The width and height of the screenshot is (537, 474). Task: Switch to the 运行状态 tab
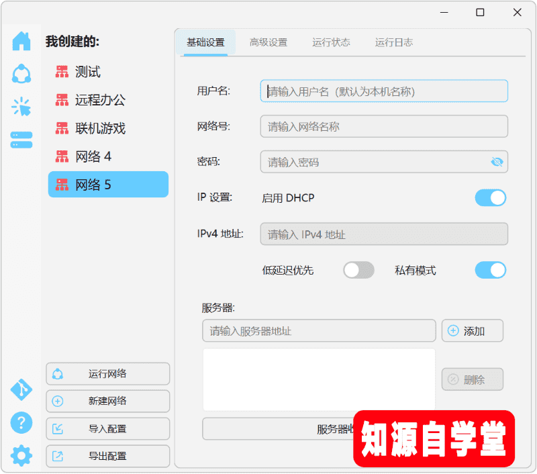pos(331,42)
